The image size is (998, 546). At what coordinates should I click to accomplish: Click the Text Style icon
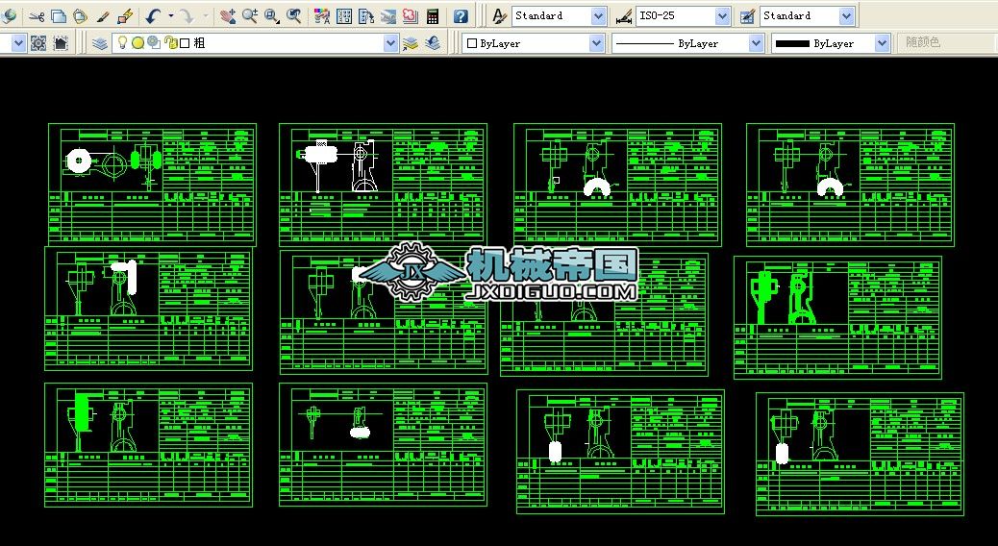point(500,16)
